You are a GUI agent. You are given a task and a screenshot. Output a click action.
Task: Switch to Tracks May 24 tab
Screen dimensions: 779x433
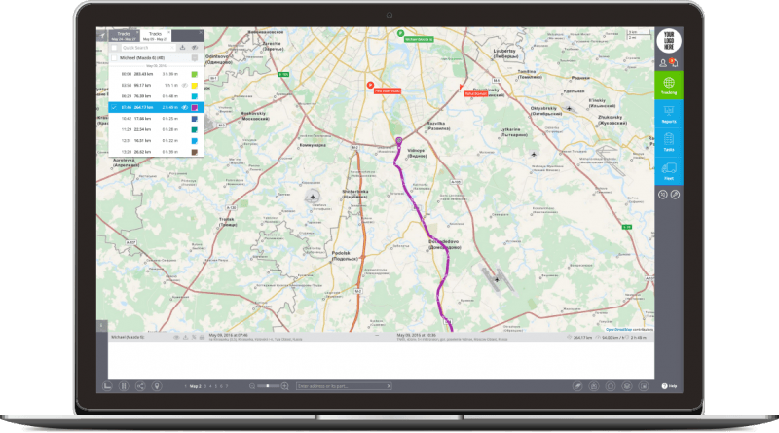[124, 36]
